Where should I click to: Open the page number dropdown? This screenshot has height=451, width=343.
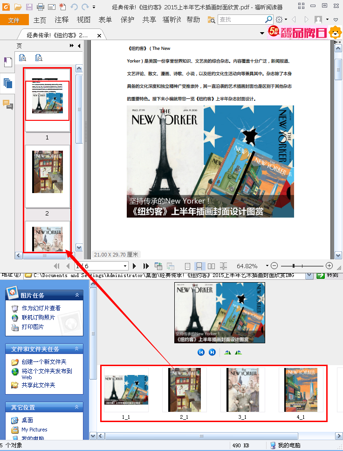tap(125, 266)
